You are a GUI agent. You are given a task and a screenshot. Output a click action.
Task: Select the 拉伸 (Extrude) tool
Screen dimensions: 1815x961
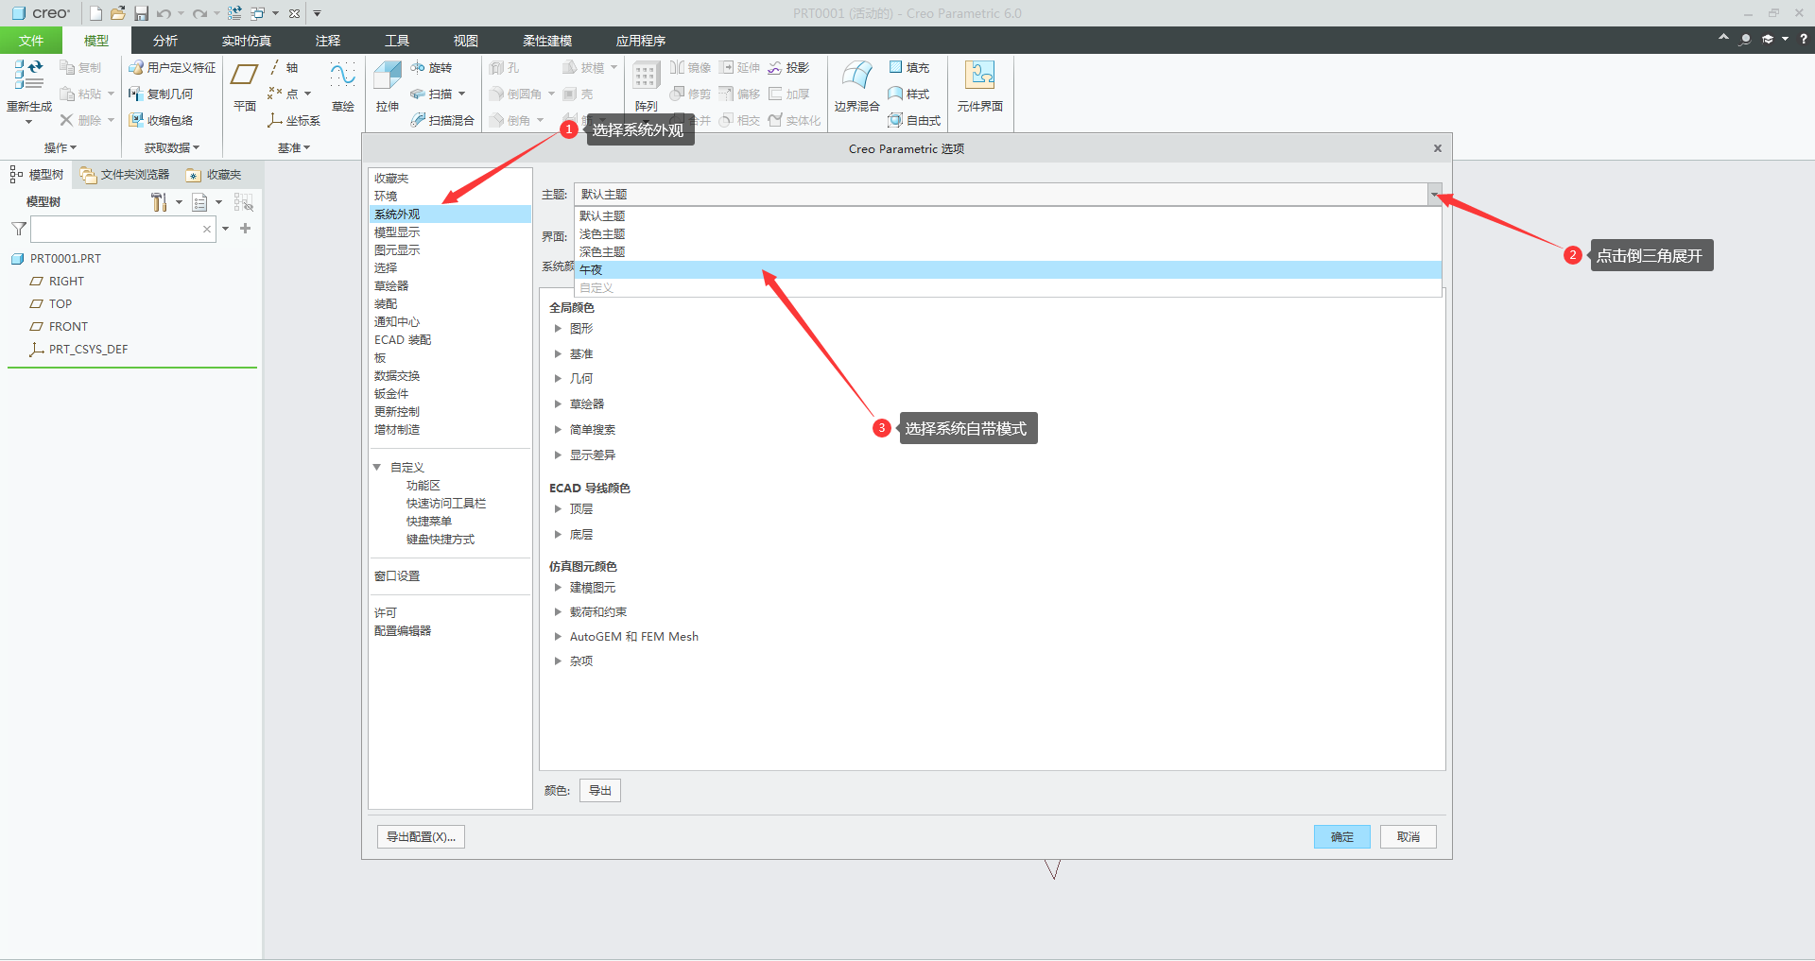pos(388,77)
